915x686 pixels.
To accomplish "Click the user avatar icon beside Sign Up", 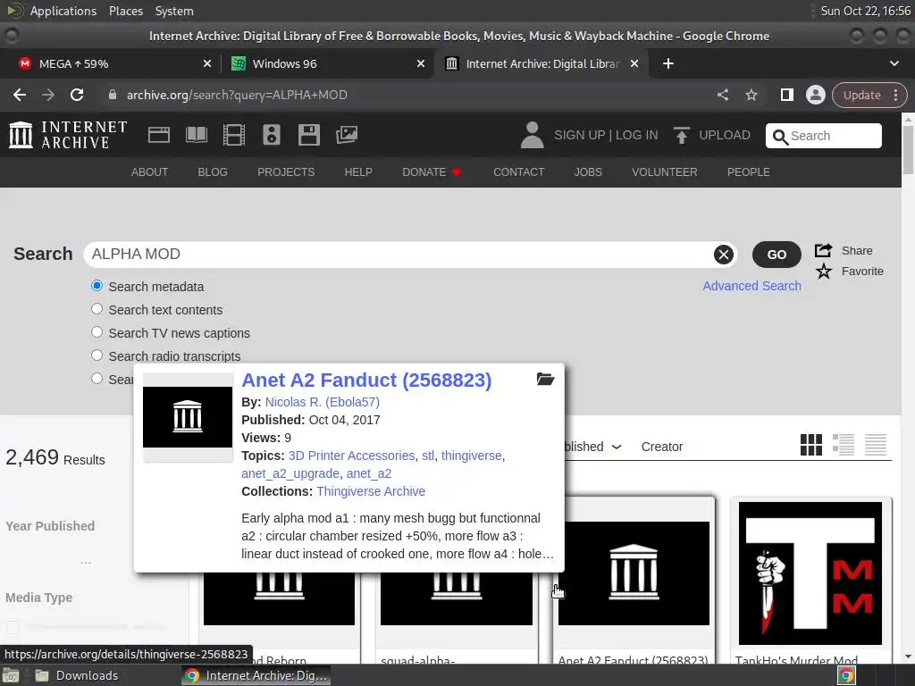I will tap(532, 136).
